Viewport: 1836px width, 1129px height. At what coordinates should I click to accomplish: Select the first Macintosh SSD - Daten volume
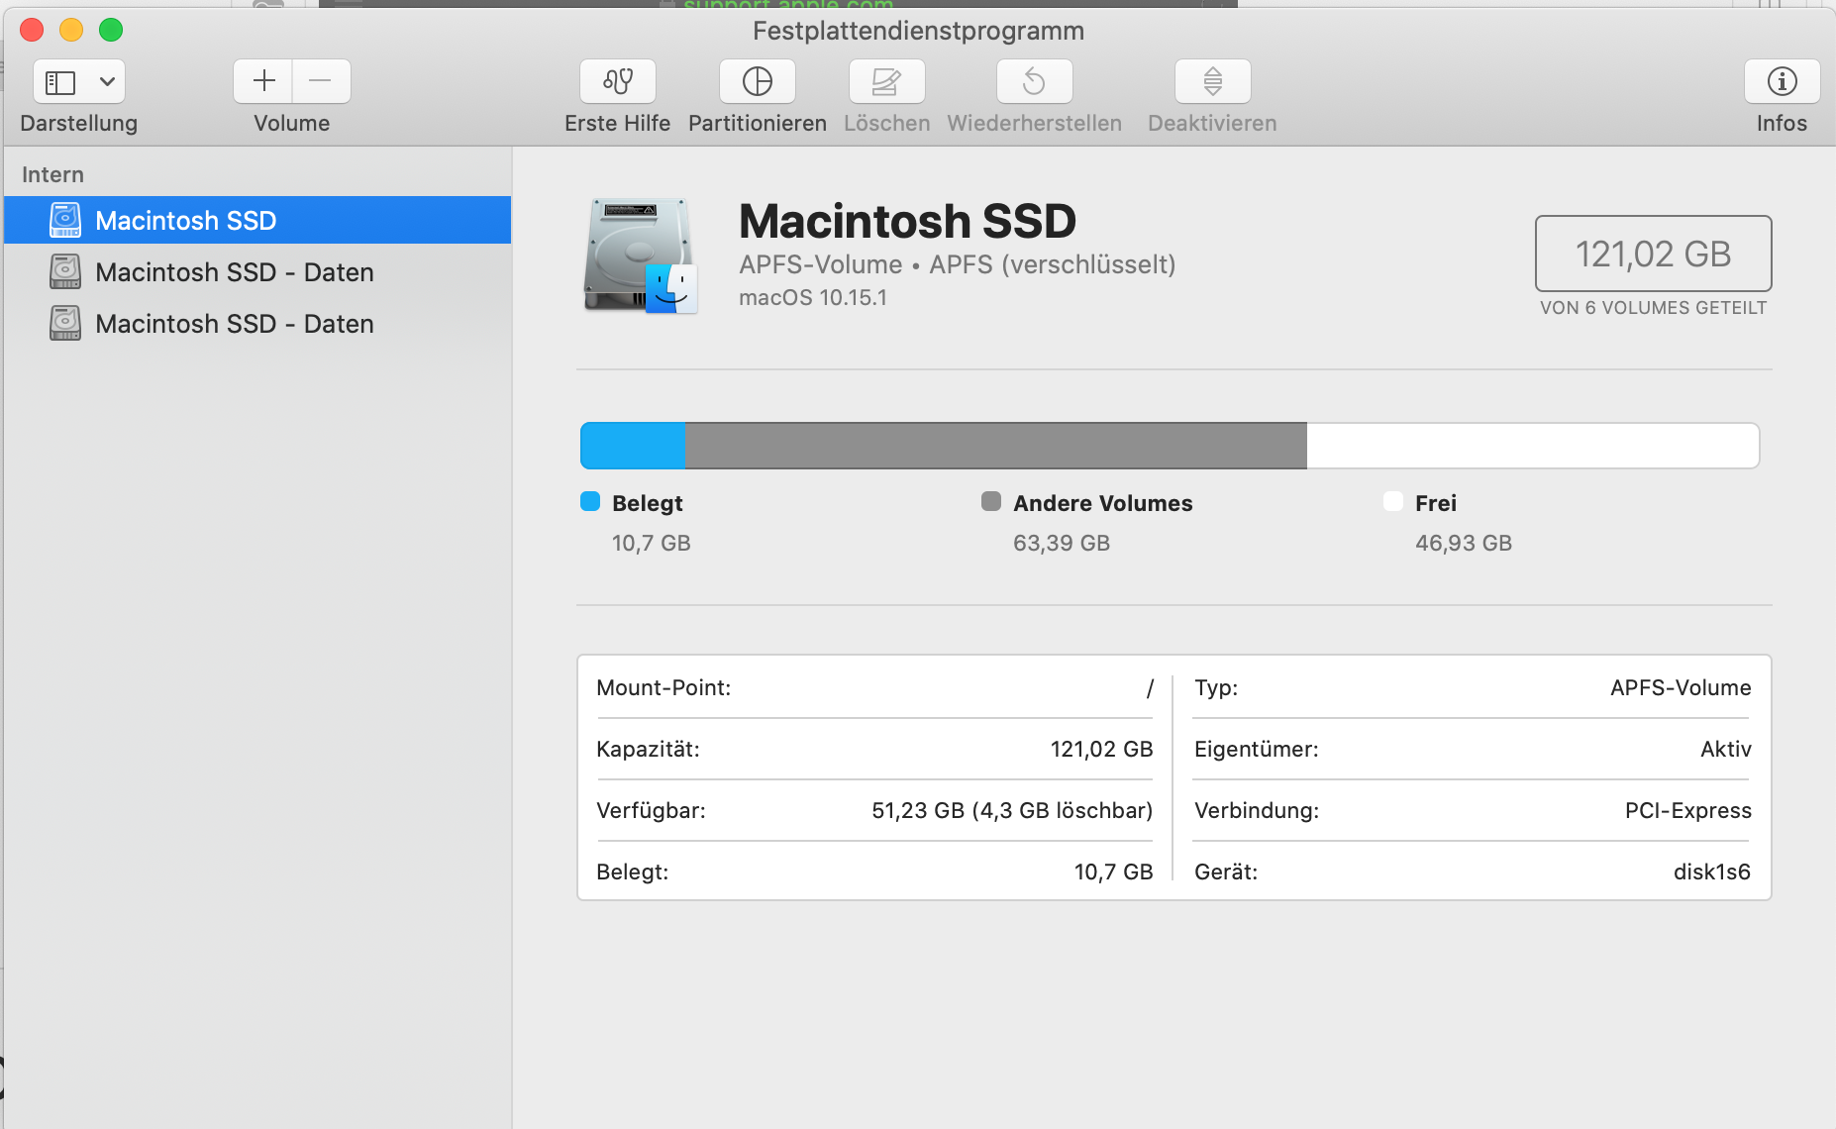point(234,272)
